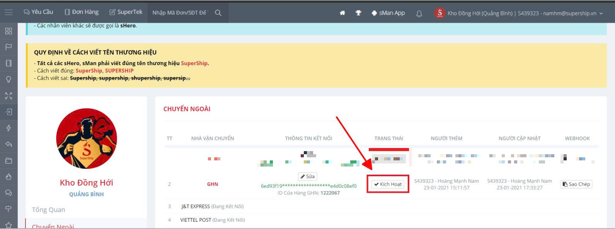615x229 pixels.
Task: Open lightbulb icon in sidebar
Action: (x=9, y=79)
